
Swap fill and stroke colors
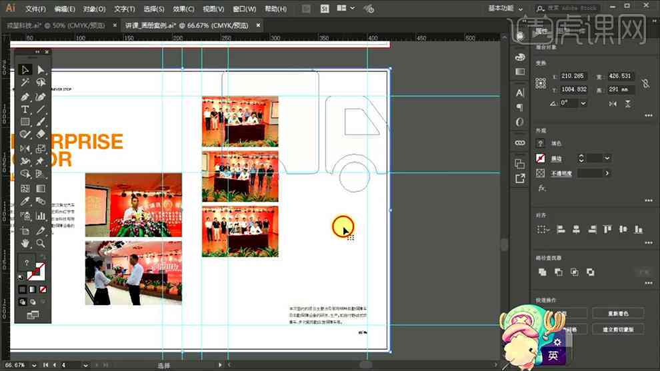click(42, 256)
